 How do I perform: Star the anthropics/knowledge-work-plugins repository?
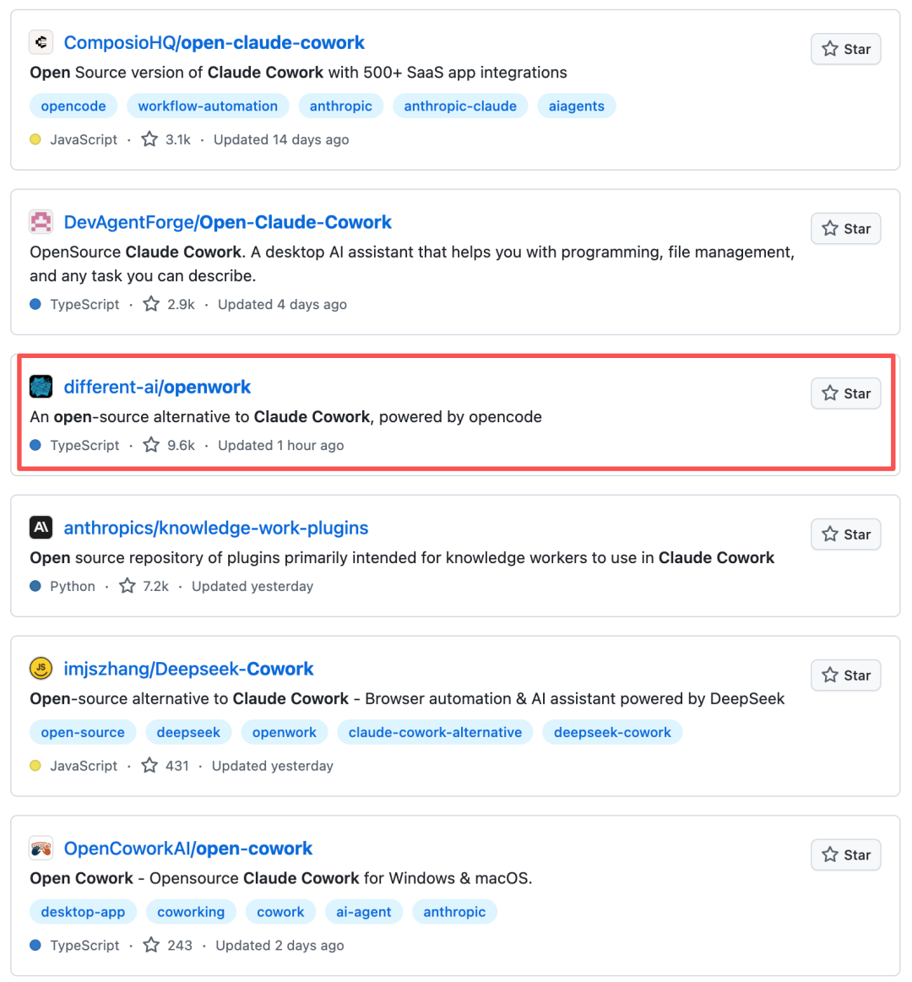[845, 534]
